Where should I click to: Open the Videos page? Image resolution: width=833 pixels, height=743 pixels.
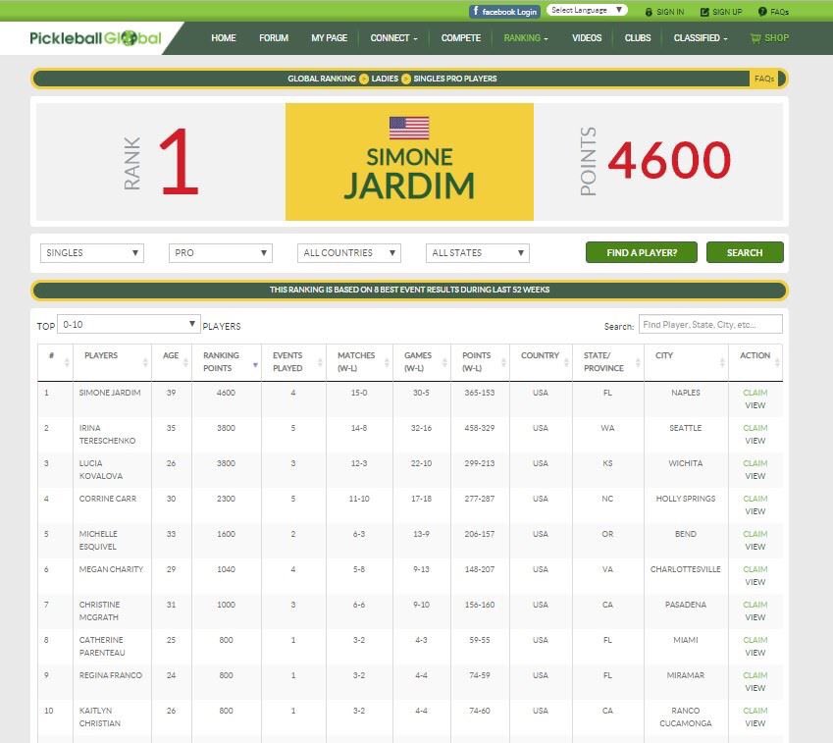(x=587, y=37)
